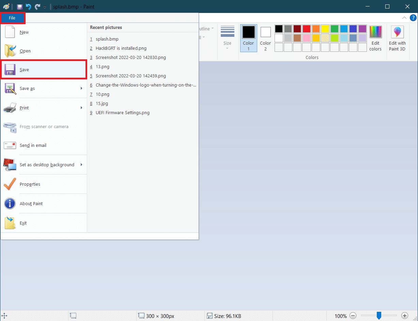Click the 100% zoom level text
The height and width of the screenshot is (321, 418).
[341, 316]
